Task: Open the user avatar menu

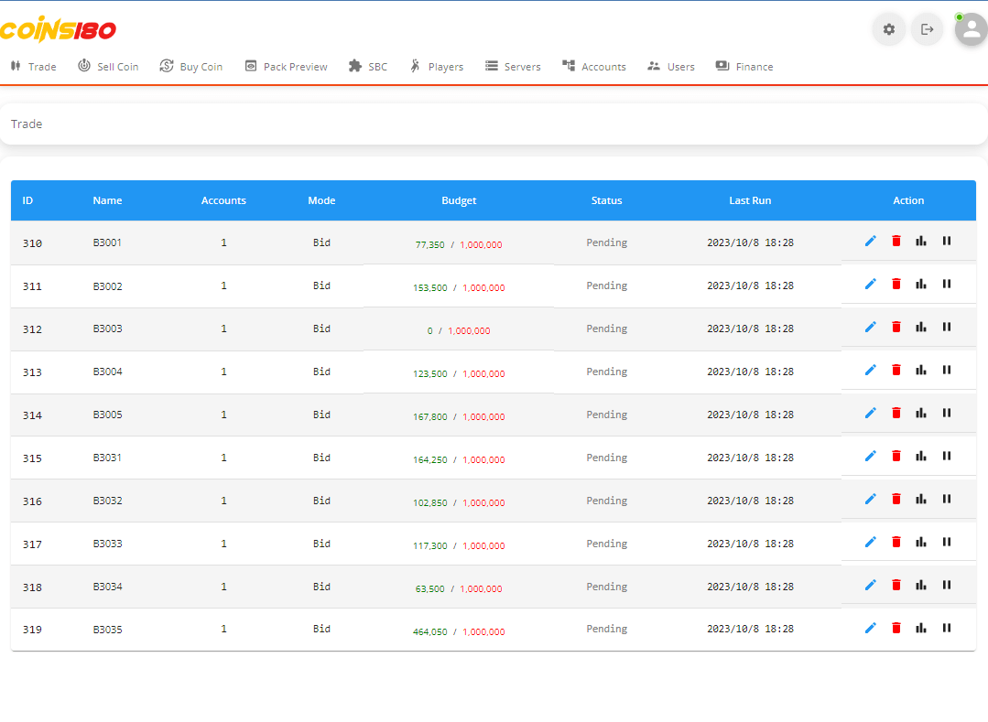Action: tap(969, 28)
